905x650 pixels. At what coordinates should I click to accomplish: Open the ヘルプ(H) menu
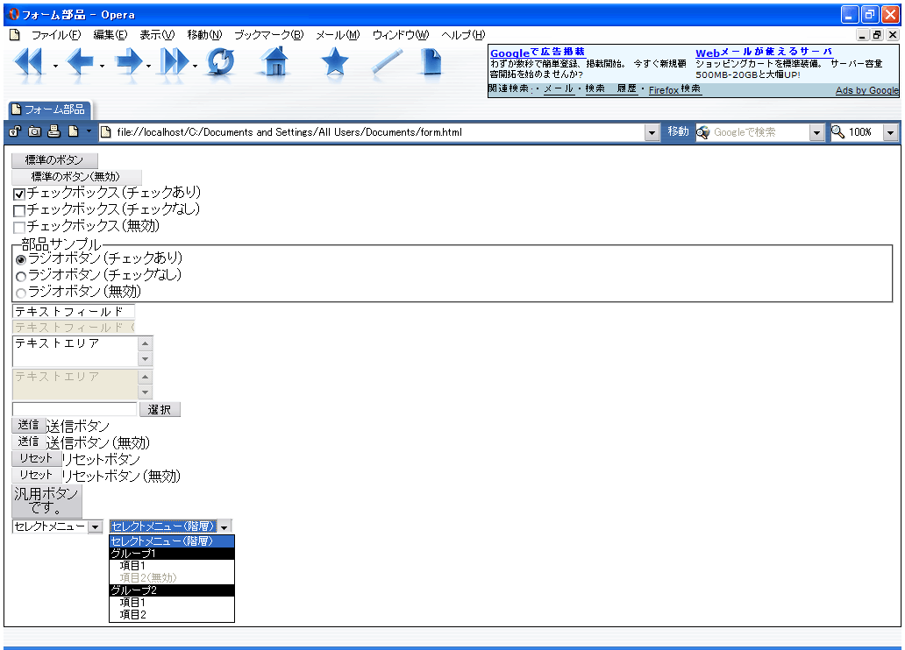(x=463, y=35)
